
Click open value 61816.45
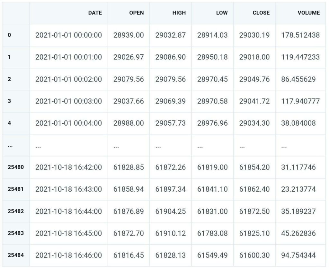click(129, 255)
